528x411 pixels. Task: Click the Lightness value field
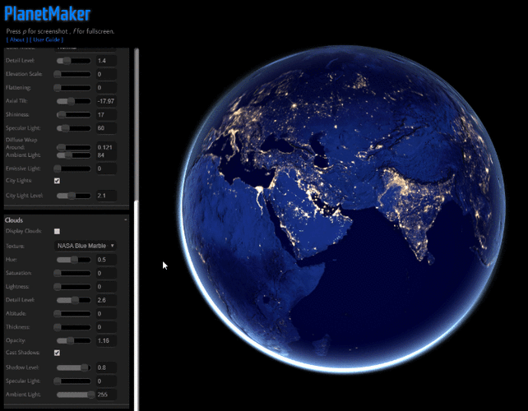coord(106,287)
